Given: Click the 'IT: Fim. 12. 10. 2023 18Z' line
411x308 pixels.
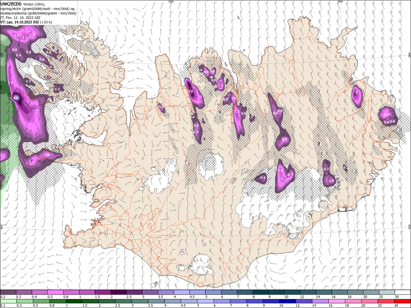Looking at the screenshot, I should pyautogui.click(x=20, y=17).
